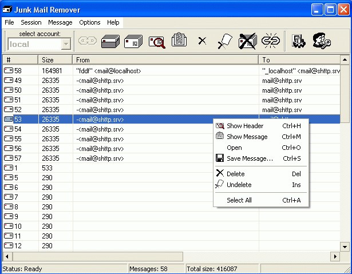Click the connect chain-link toolbar icon
The height and width of the screenshot is (274, 352).
(x=88, y=41)
